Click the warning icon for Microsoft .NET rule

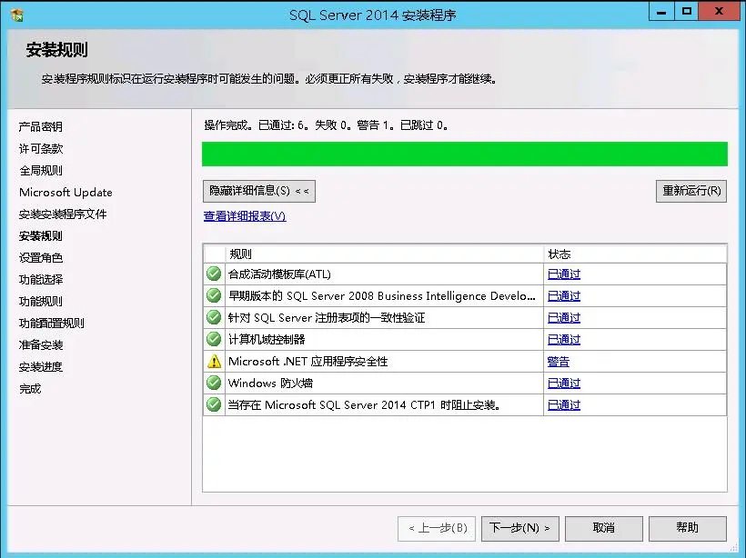pyautogui.click(x=214, y=361)
